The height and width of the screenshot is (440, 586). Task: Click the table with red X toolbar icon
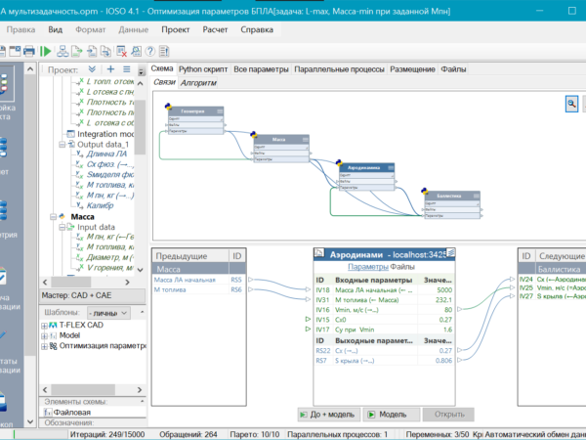(x=121, y=51)
